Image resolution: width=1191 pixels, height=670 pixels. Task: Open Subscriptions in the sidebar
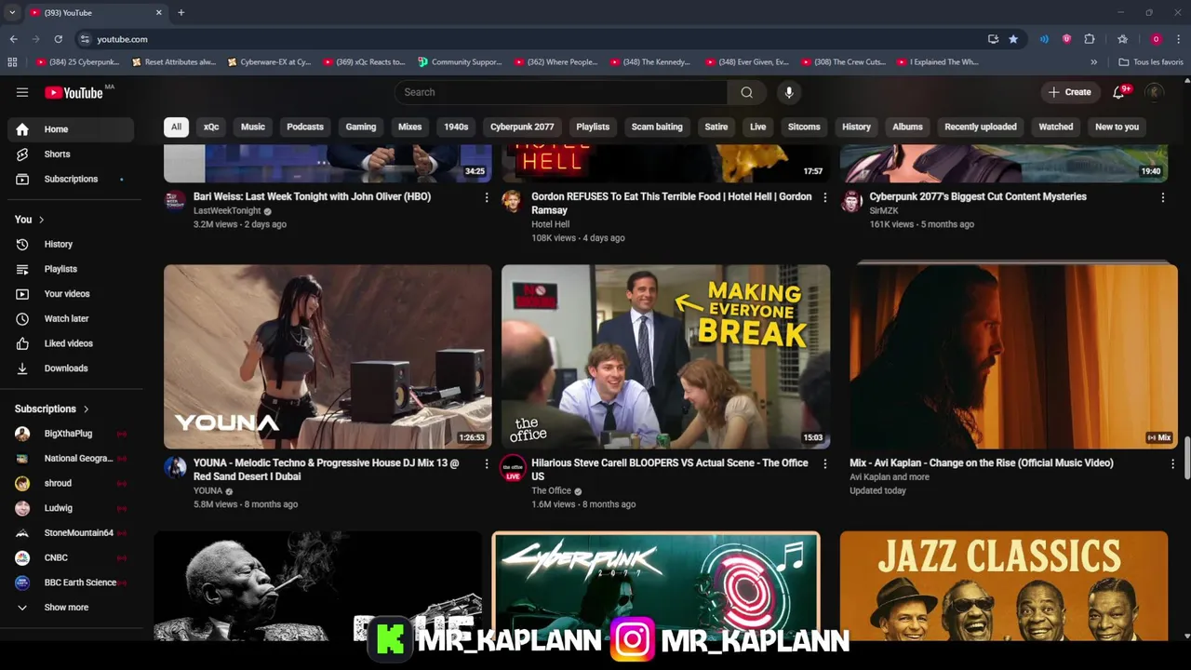(71, 179)
